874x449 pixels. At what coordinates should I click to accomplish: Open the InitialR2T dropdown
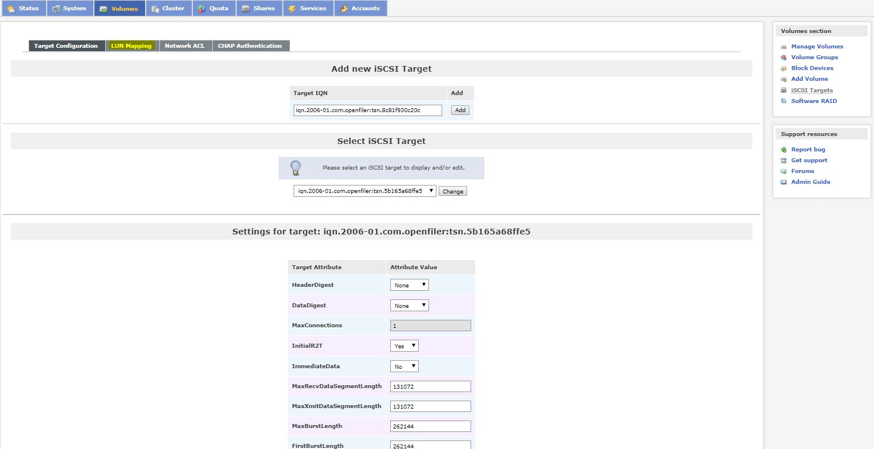tap(404, 346)
